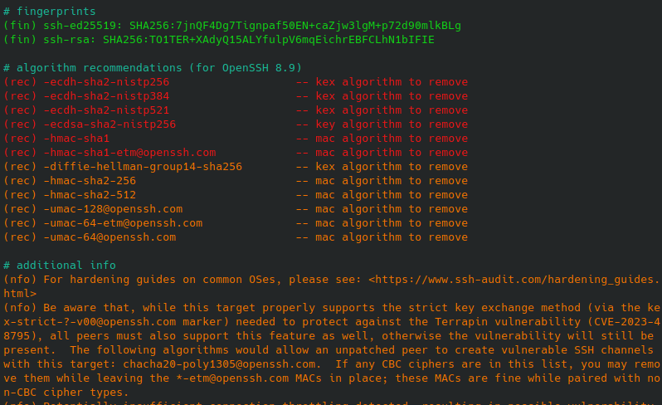Select the -ecdh-sha2-nistp256 recommendation
The width and height of the screenshot is (662, 405).
pyautogui.click(x=106, y=82)
